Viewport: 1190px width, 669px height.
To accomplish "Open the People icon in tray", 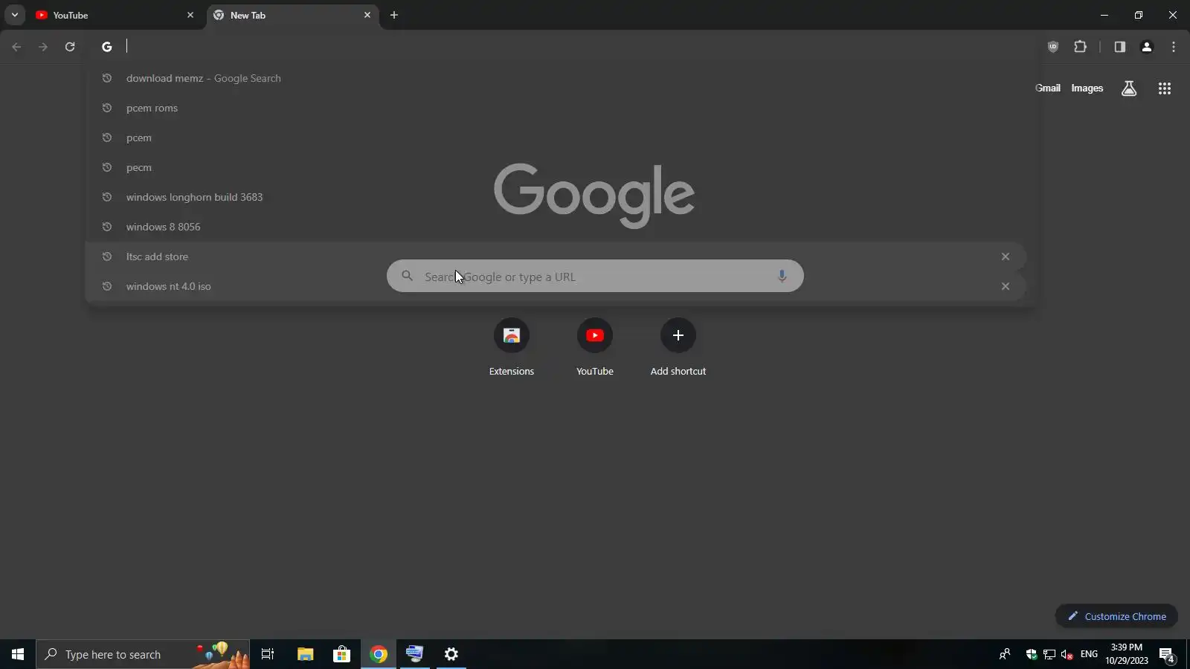I will click(1005, 654).
